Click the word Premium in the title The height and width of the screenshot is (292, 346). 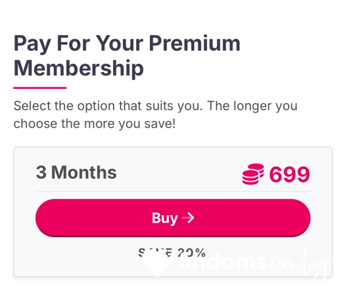195,43
